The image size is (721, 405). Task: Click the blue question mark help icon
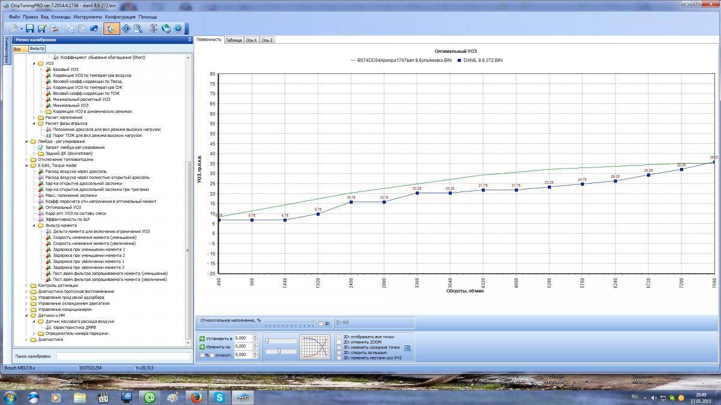[178, 28]
